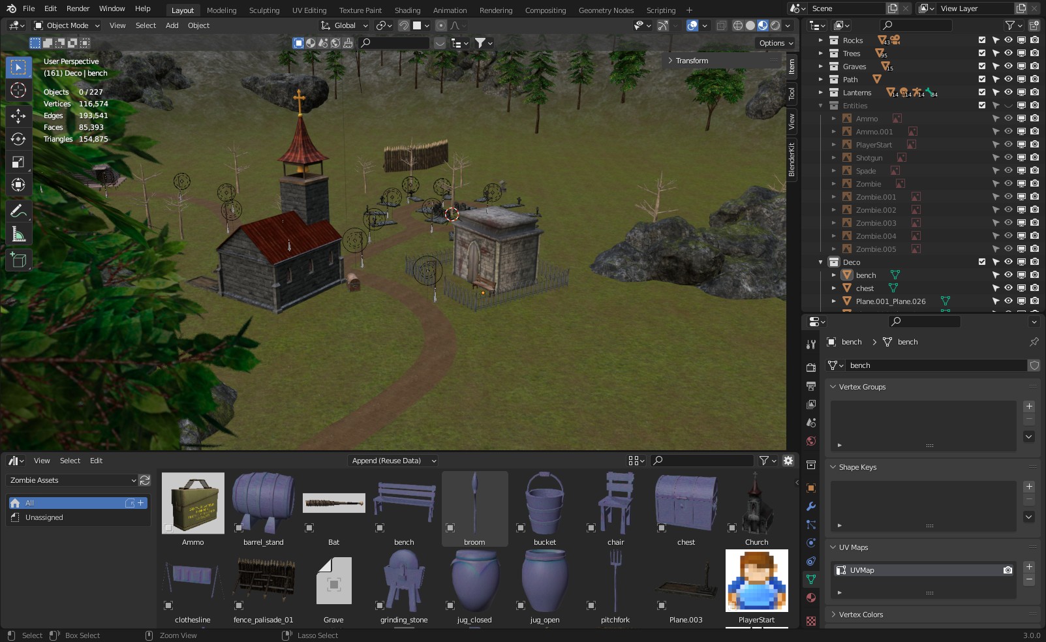The width and height of the screenshot is (1046, 642).
Task: Refresh the Zombie Assets library
Action: tap(145, 480)
